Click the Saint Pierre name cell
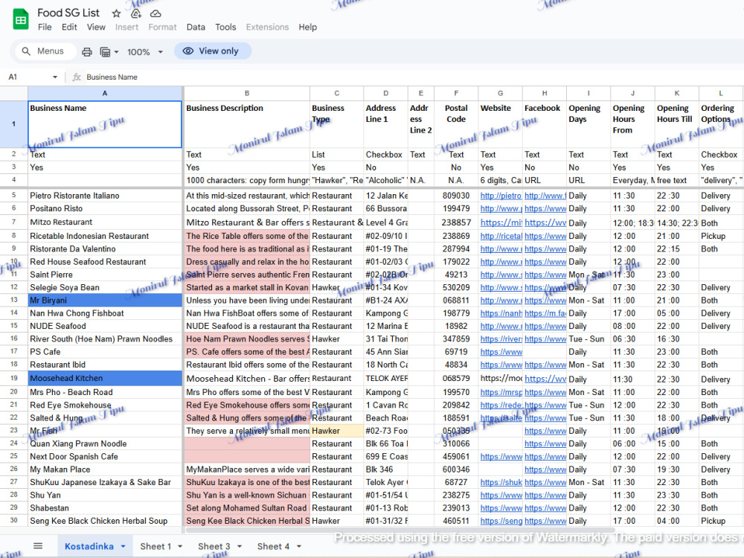The image size is (744, 558). coord(105,275)
